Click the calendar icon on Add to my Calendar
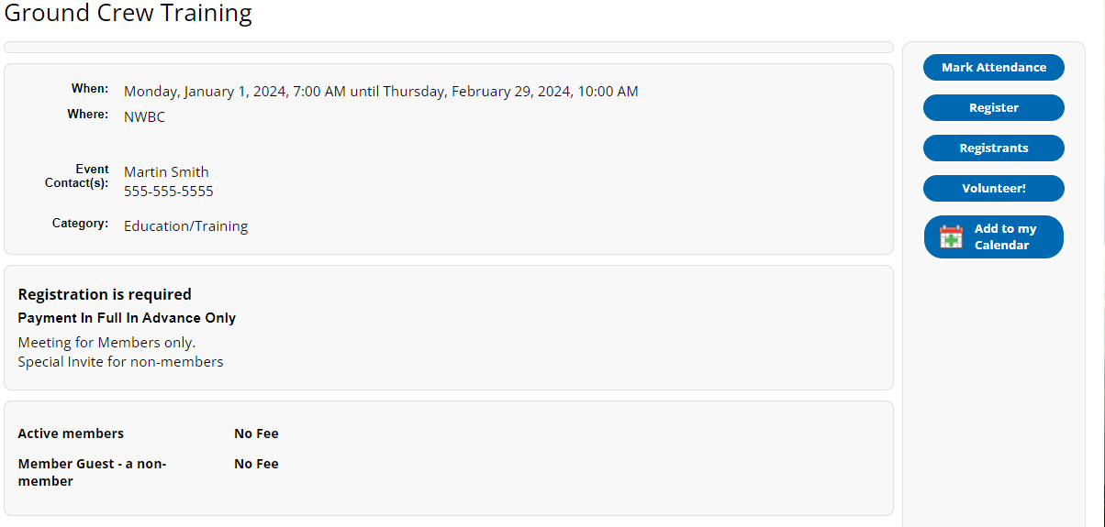1105x527 pixels. click(x=952, y=236)
